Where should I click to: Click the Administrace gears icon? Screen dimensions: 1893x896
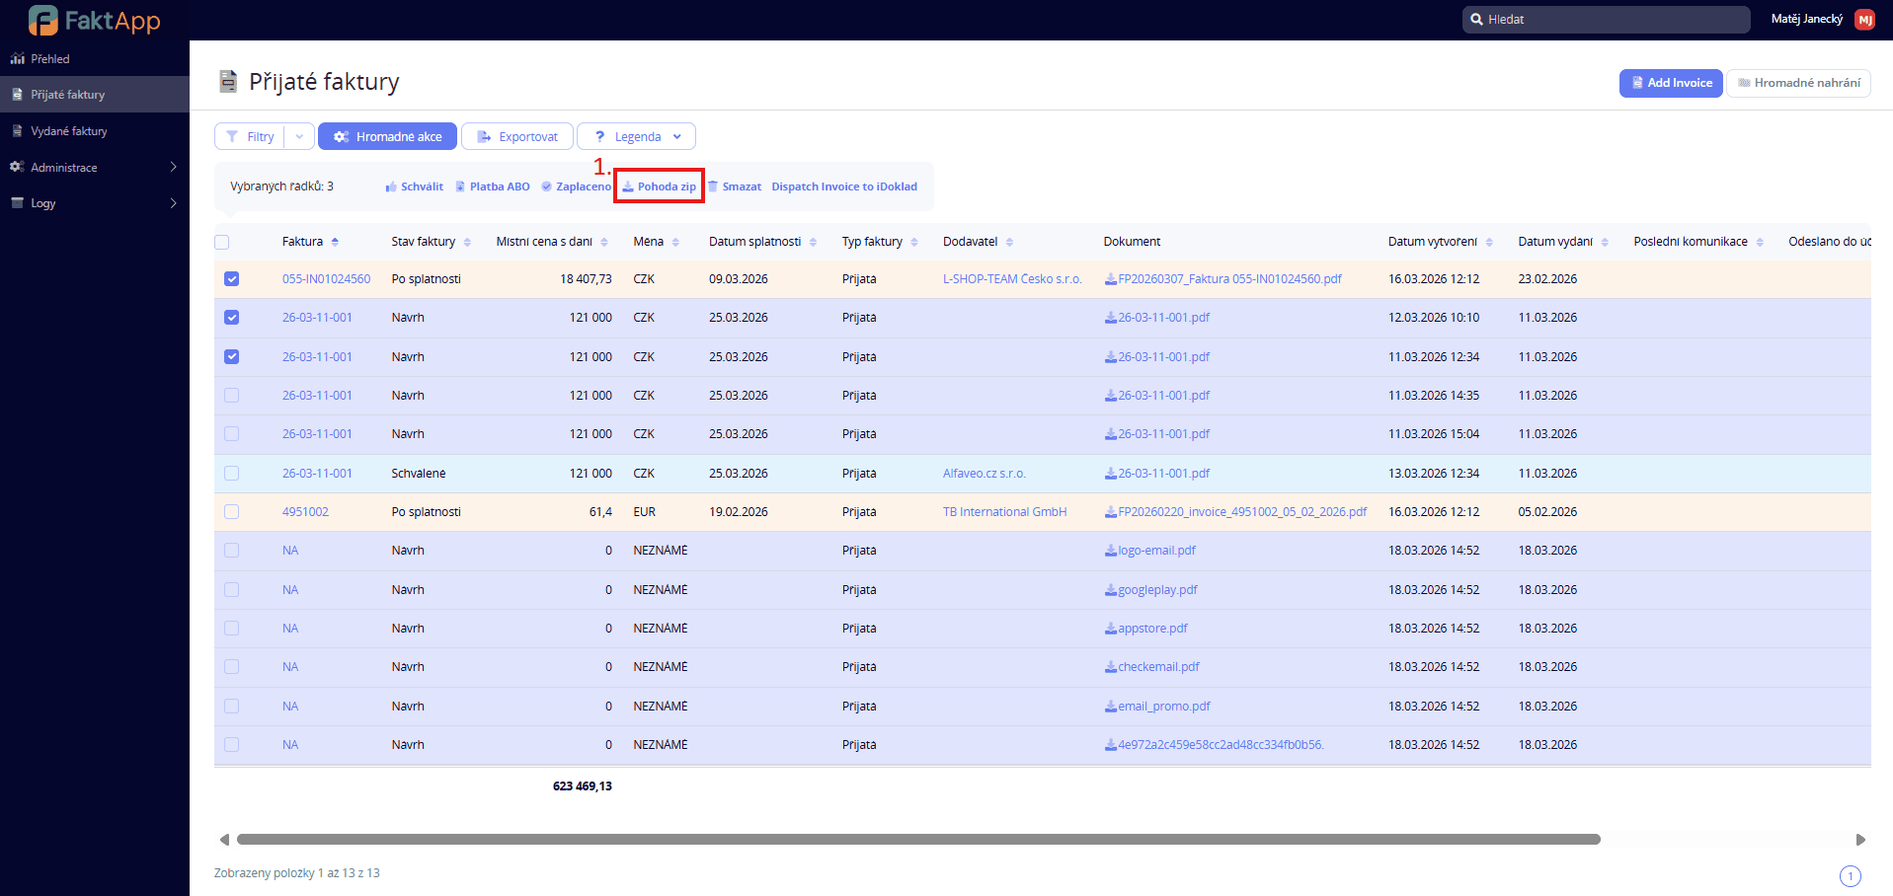pyautogui.click(x=17, y=167)
